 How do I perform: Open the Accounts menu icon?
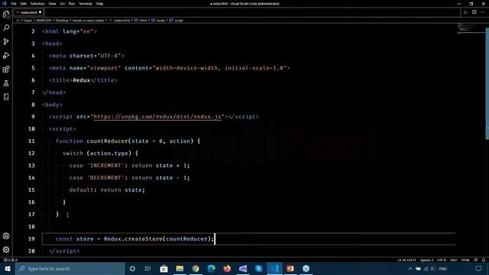tap(6, 236)
